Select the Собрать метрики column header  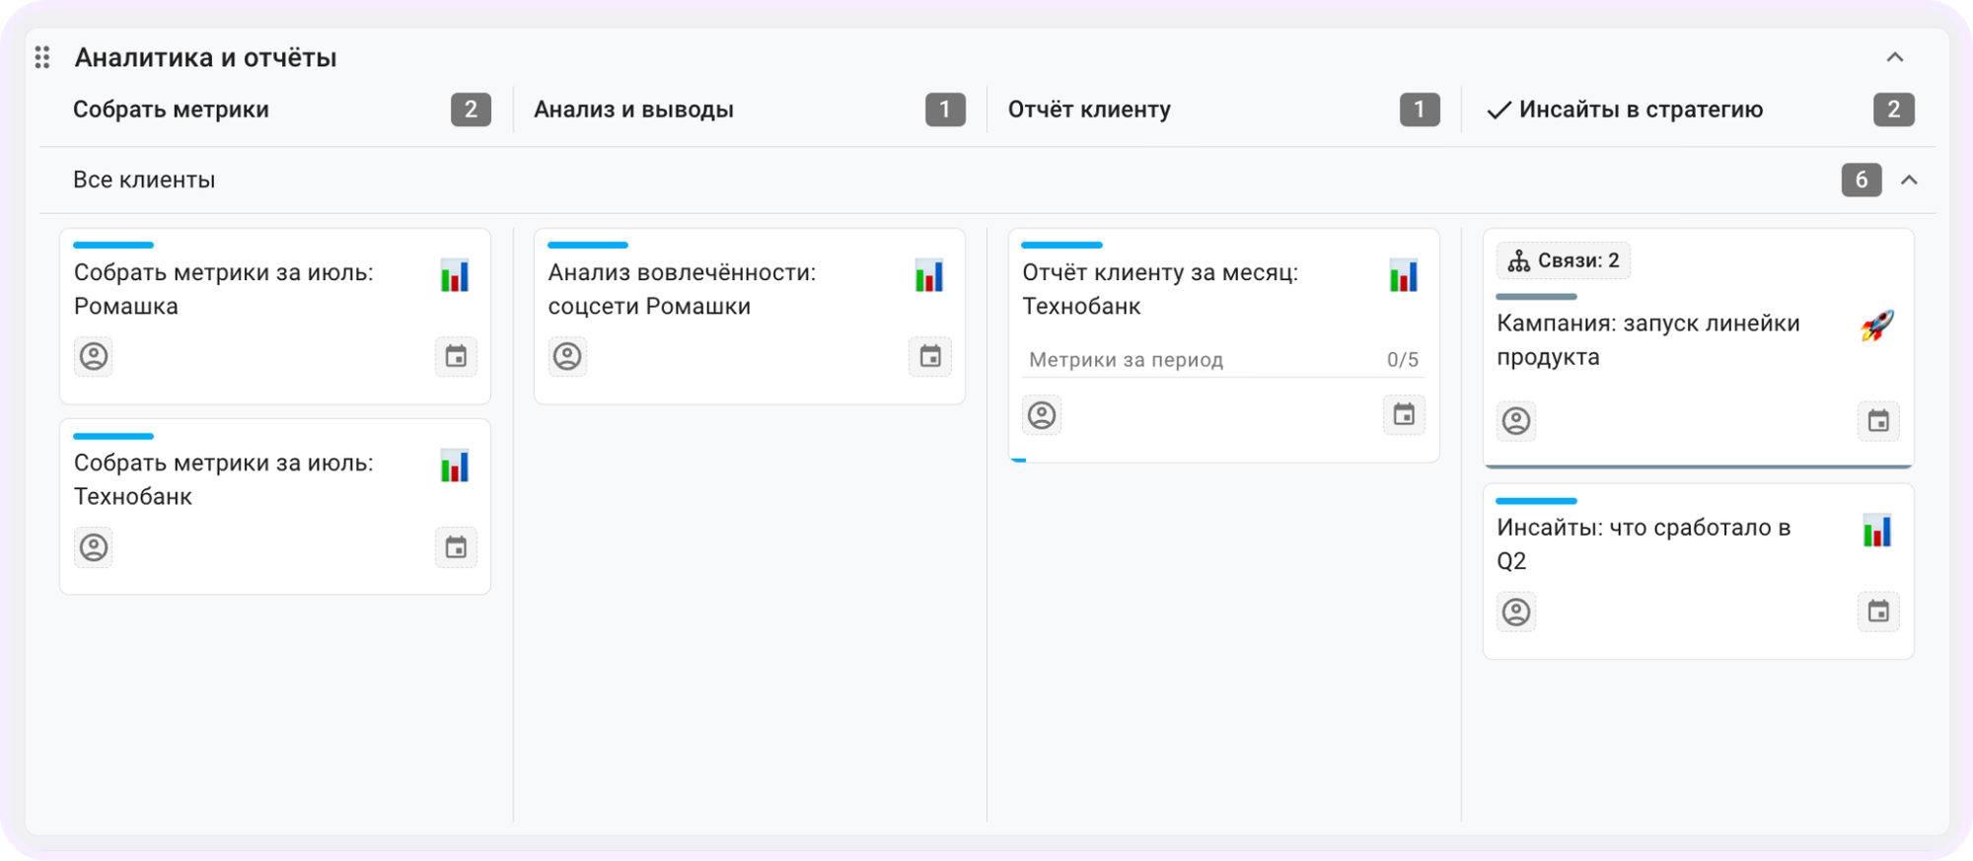[171, 109]
